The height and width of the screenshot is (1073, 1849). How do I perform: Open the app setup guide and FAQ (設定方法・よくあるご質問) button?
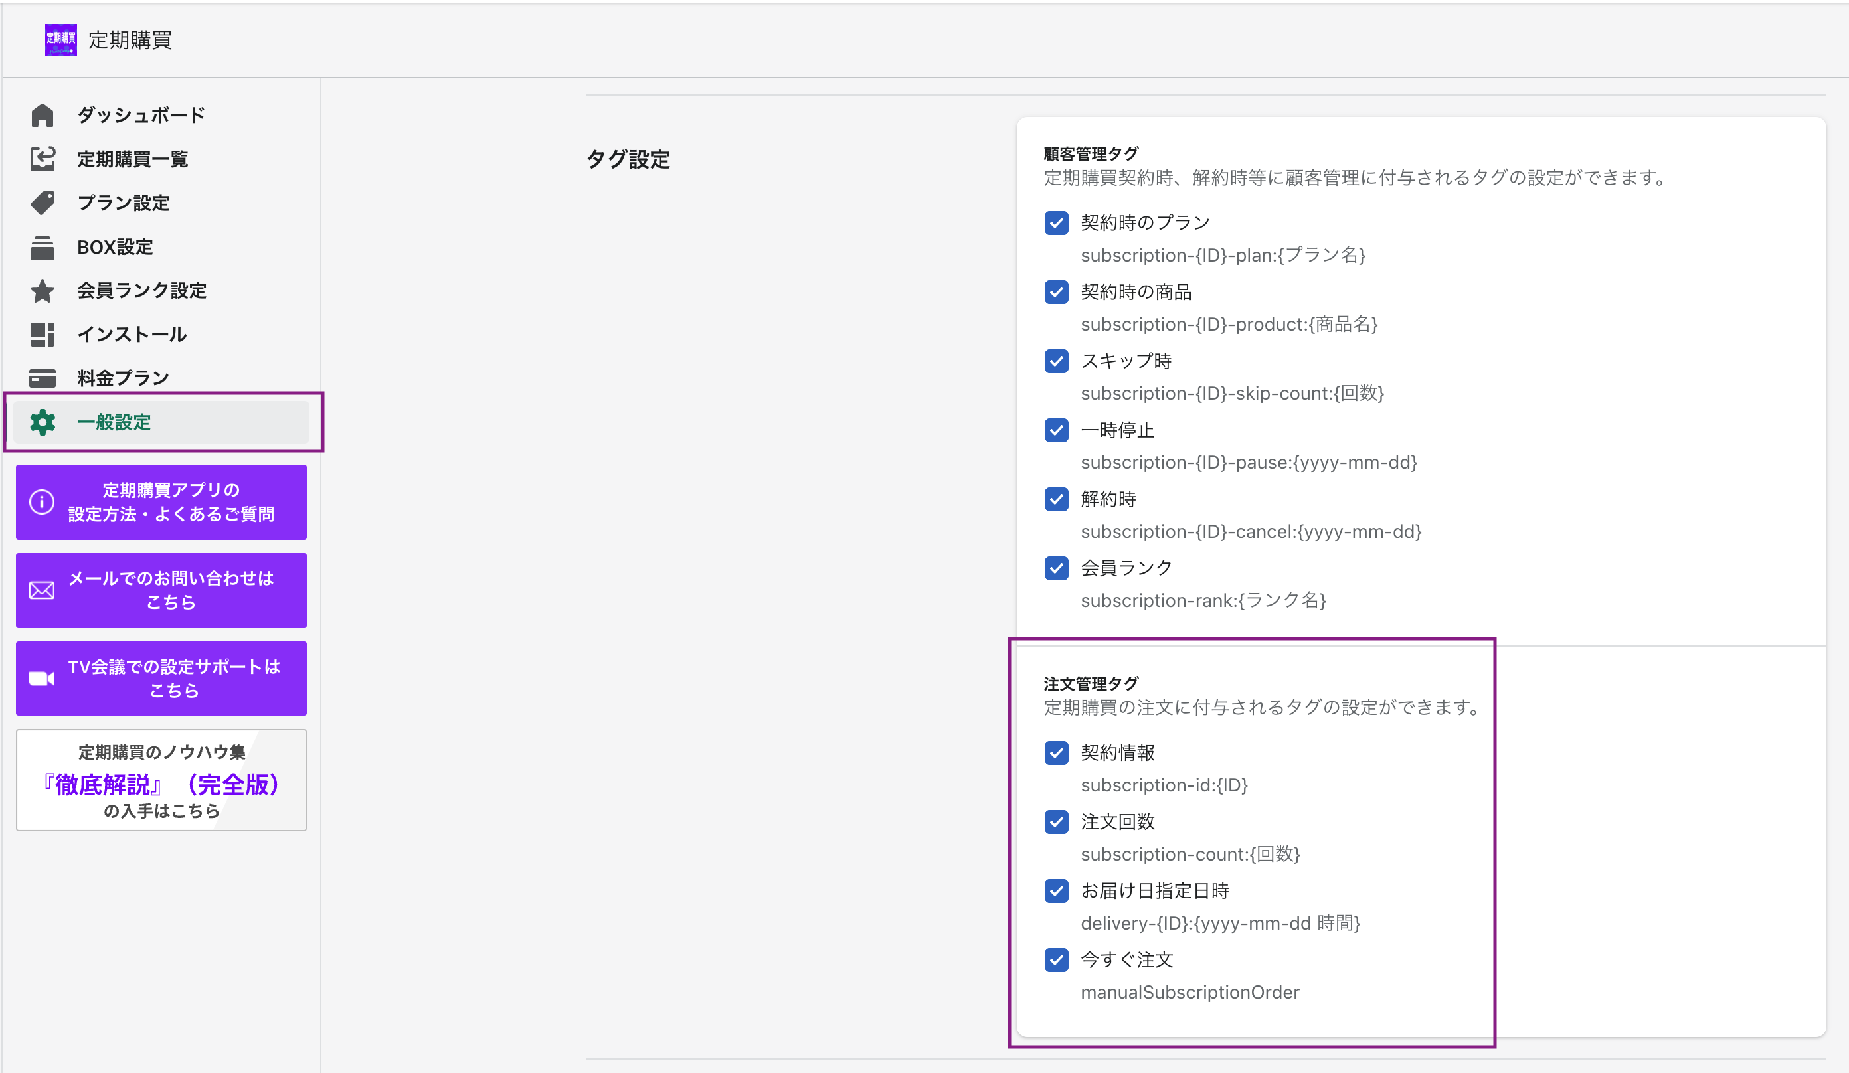tap(161, 502)
